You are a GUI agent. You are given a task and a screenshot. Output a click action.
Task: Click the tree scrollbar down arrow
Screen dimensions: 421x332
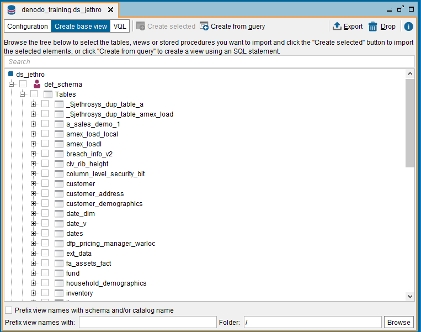point(410,297)
